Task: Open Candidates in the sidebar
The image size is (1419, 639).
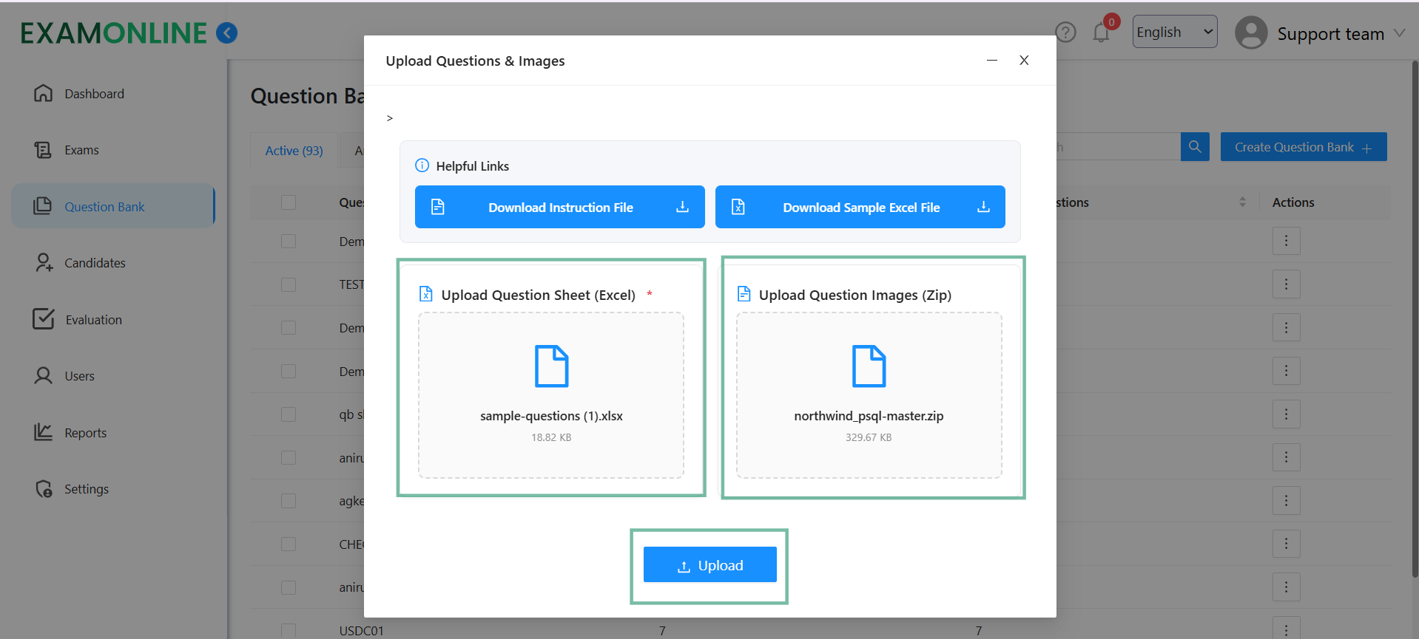Action: [95, 263]
